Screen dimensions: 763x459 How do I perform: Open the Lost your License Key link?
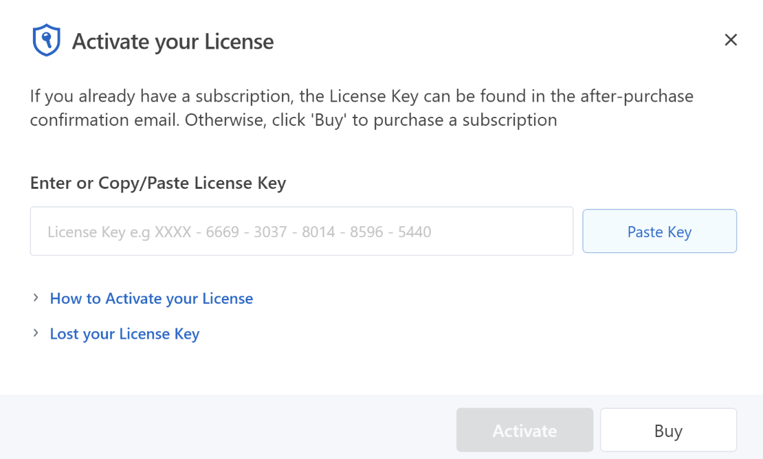(124, 334)
